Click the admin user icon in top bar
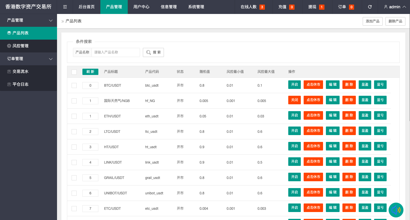This screenshot has width=410, height=220. [x=386, y=7]
